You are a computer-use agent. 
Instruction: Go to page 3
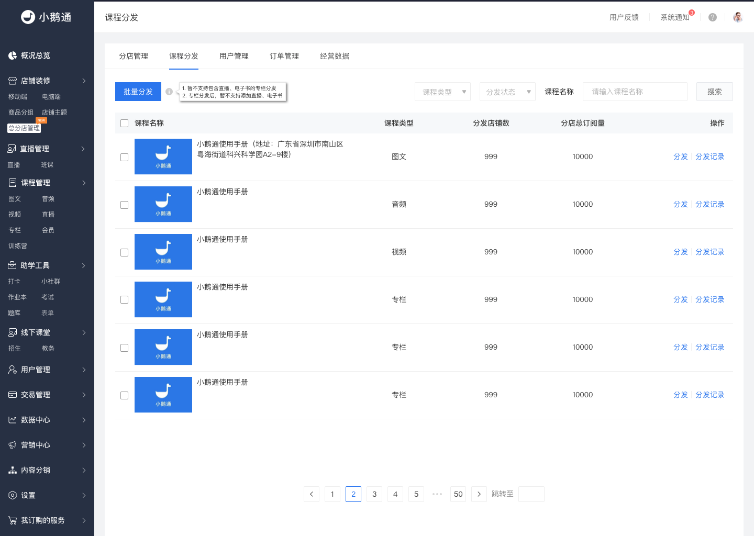(374, 494)
